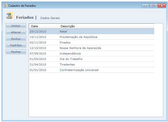
Task: Click the Feriados calendar icon in header
Action: (x=9, y=16)
